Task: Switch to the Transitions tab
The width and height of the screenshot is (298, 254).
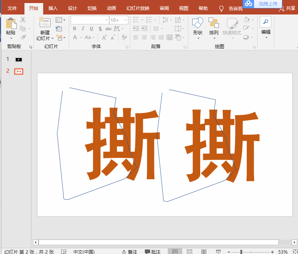Action: tap(92, 8)
